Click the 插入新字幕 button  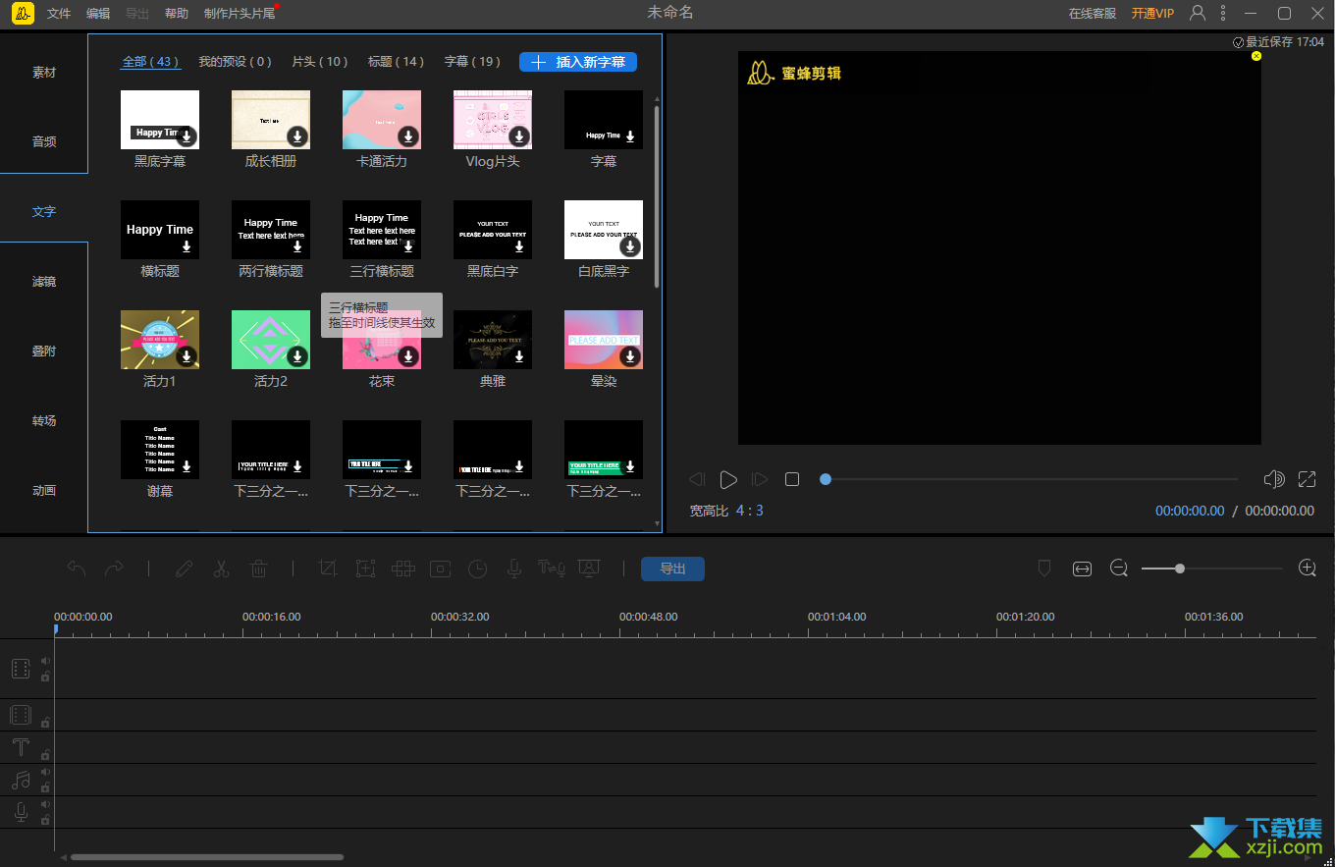tap(578, 62)
